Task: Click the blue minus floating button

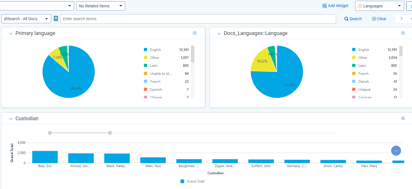Action: pyautogui.click(x=396, y=151)
